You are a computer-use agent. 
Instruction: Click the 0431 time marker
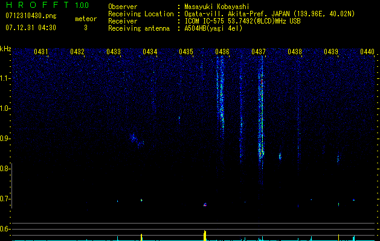[x=40, y=52]
